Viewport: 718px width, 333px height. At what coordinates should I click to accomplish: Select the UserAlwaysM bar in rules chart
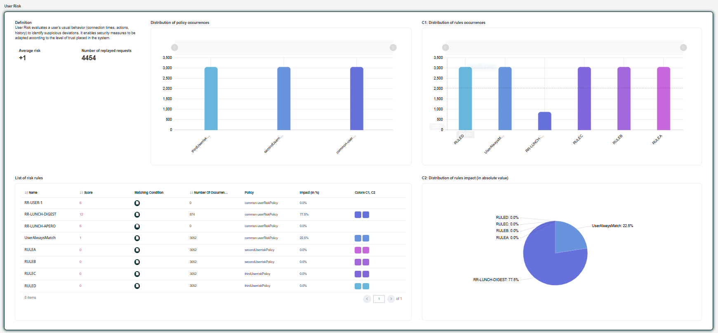505,98
